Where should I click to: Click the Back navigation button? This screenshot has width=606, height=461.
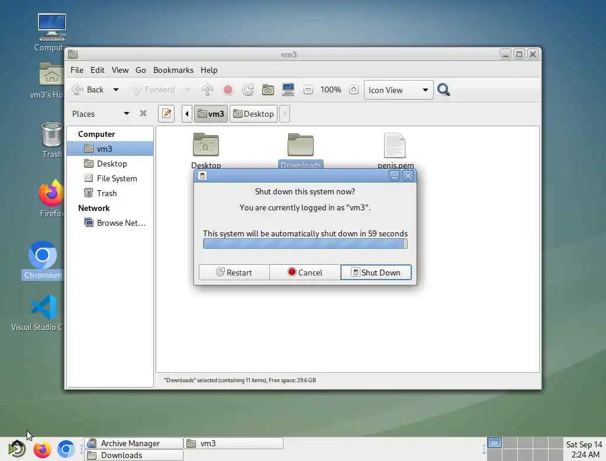tap(88, 90)
